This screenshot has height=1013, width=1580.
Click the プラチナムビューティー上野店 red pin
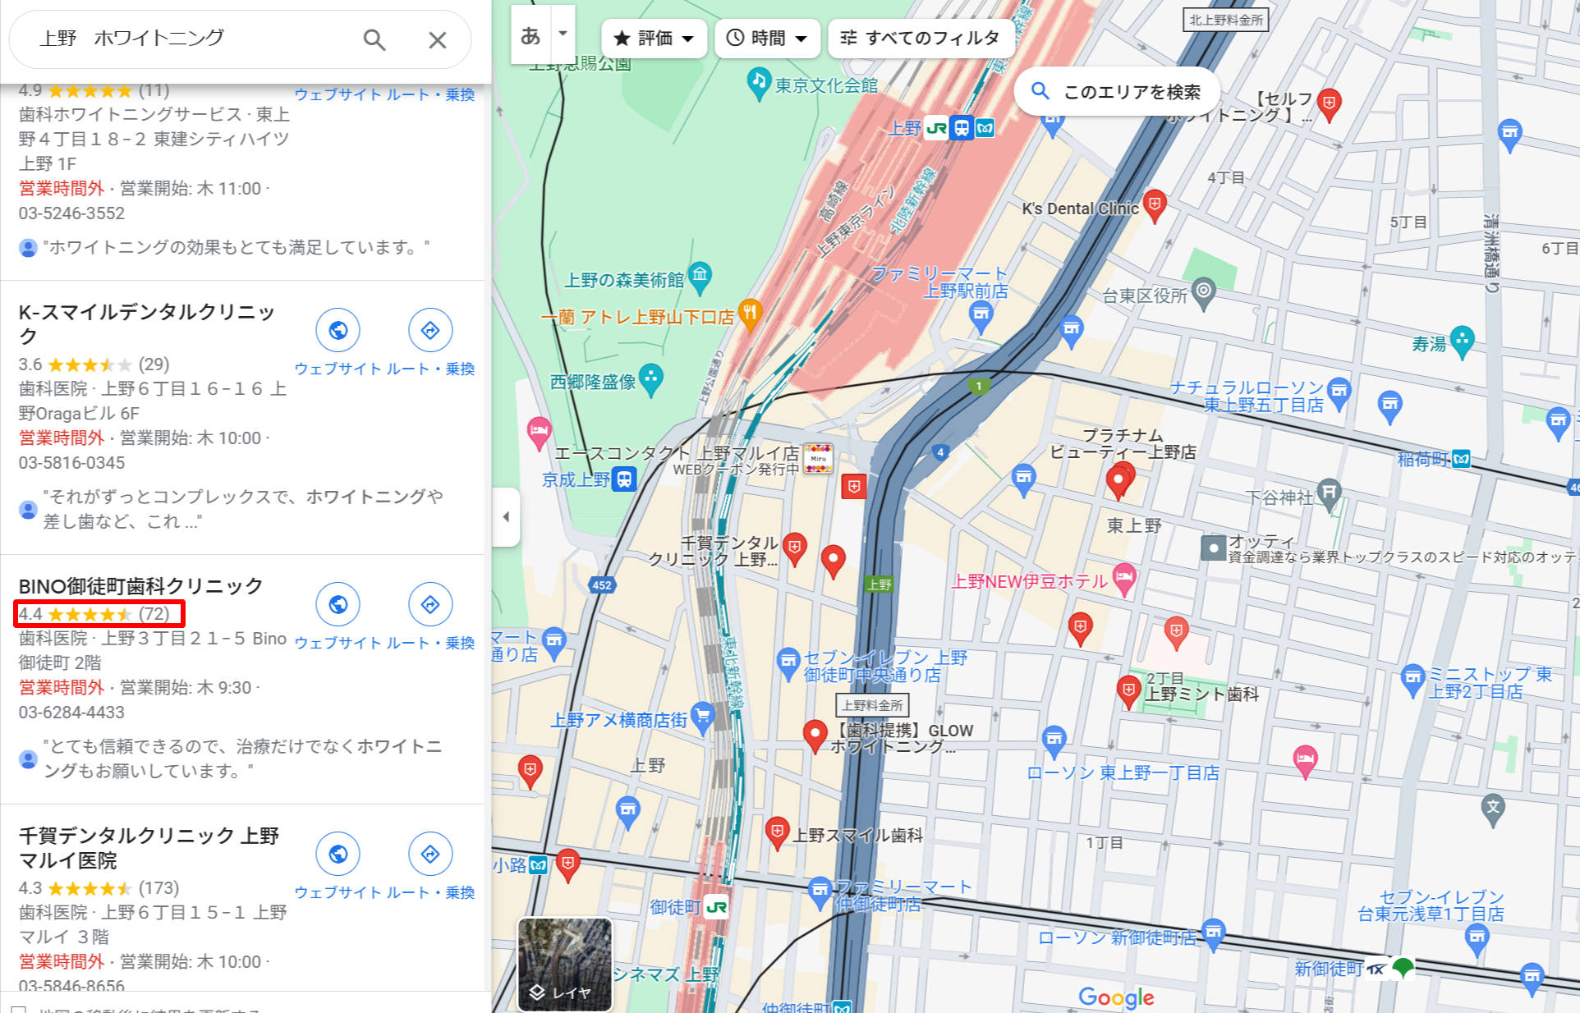click(x=1118, y=481)
